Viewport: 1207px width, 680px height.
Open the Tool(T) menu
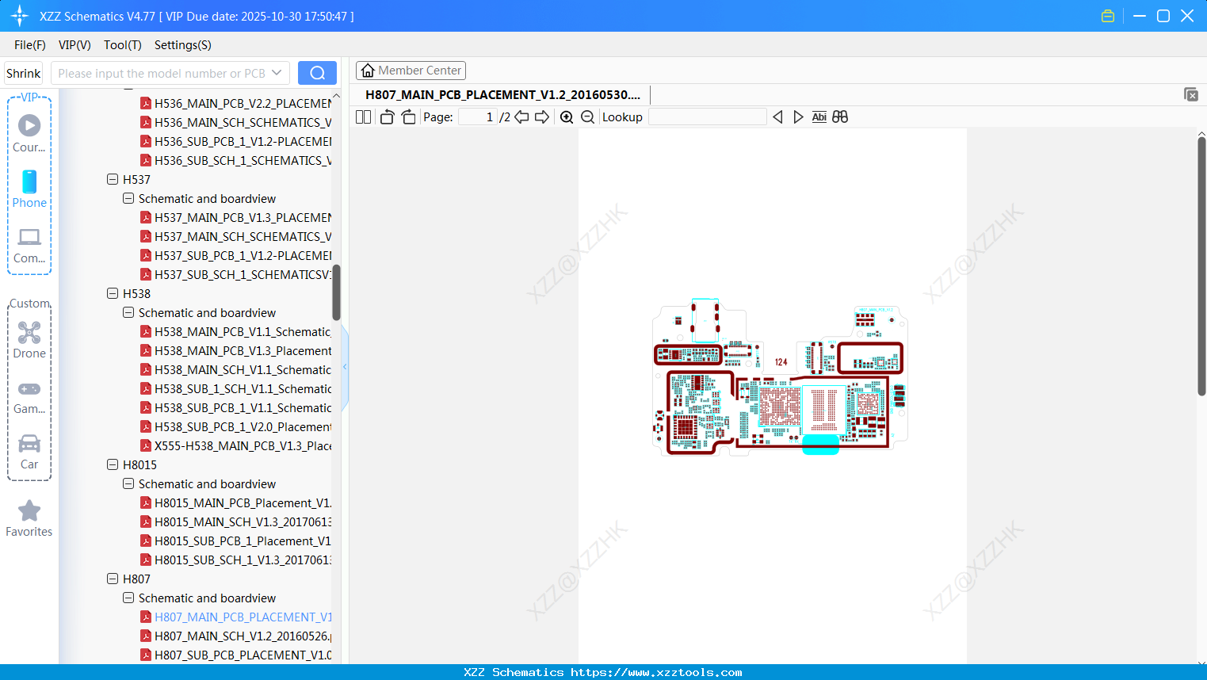point(122,45)
